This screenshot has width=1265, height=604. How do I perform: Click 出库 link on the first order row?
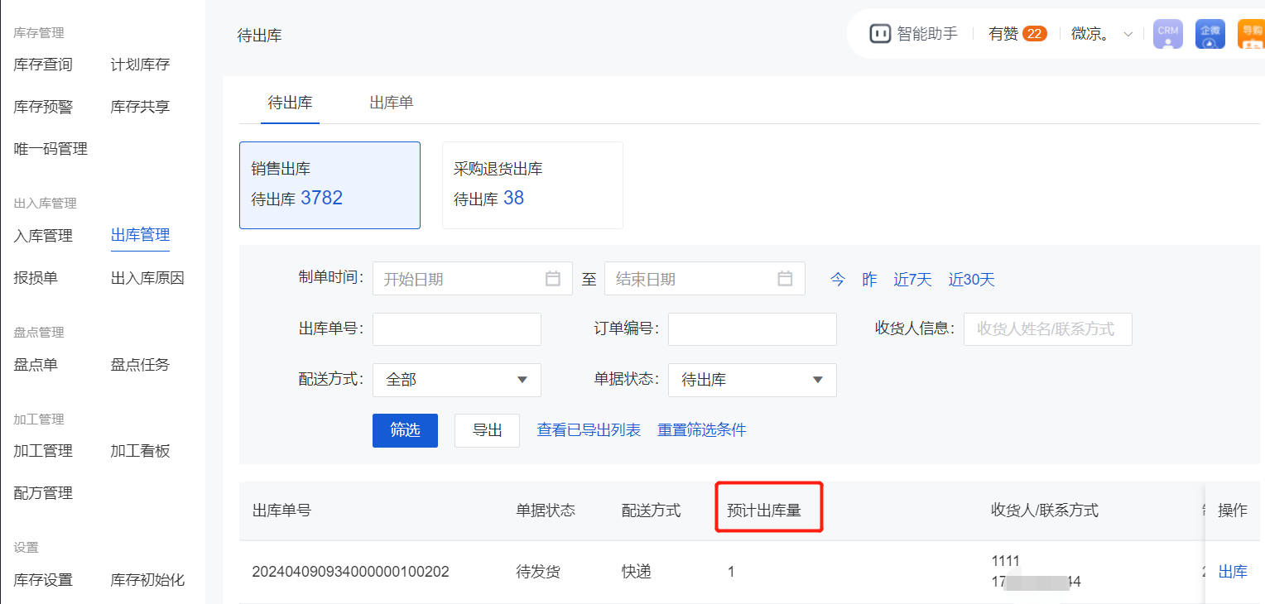click(1233, 571)
